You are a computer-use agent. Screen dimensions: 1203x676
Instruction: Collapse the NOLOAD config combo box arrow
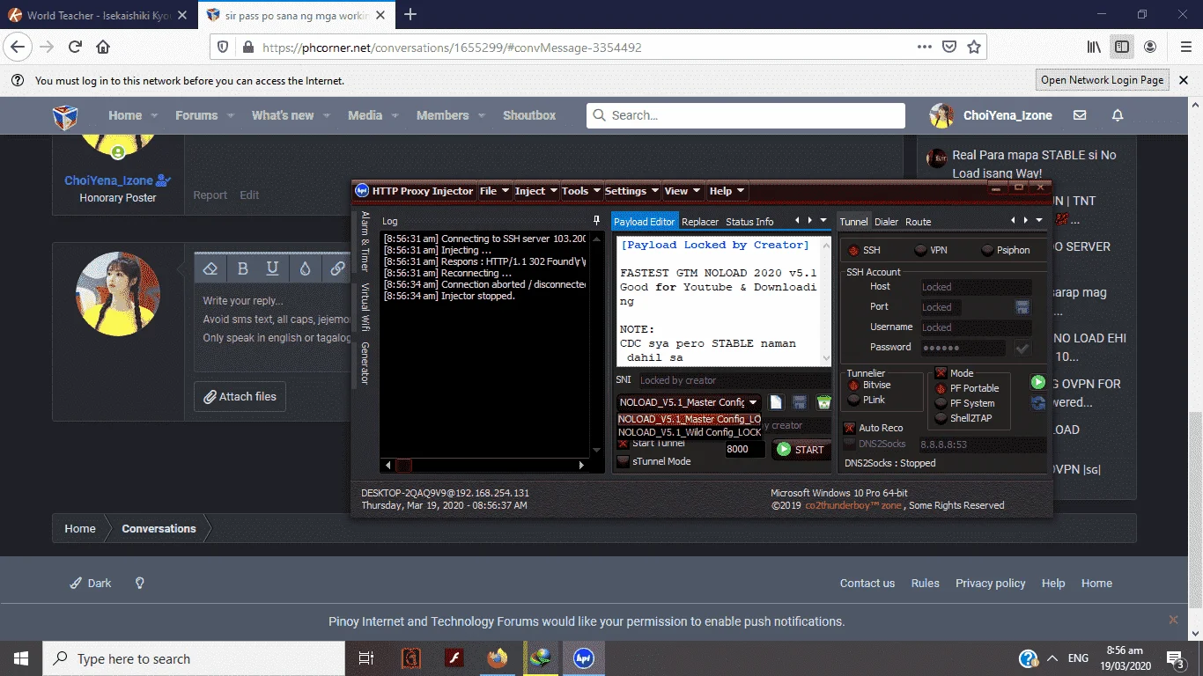753,402
